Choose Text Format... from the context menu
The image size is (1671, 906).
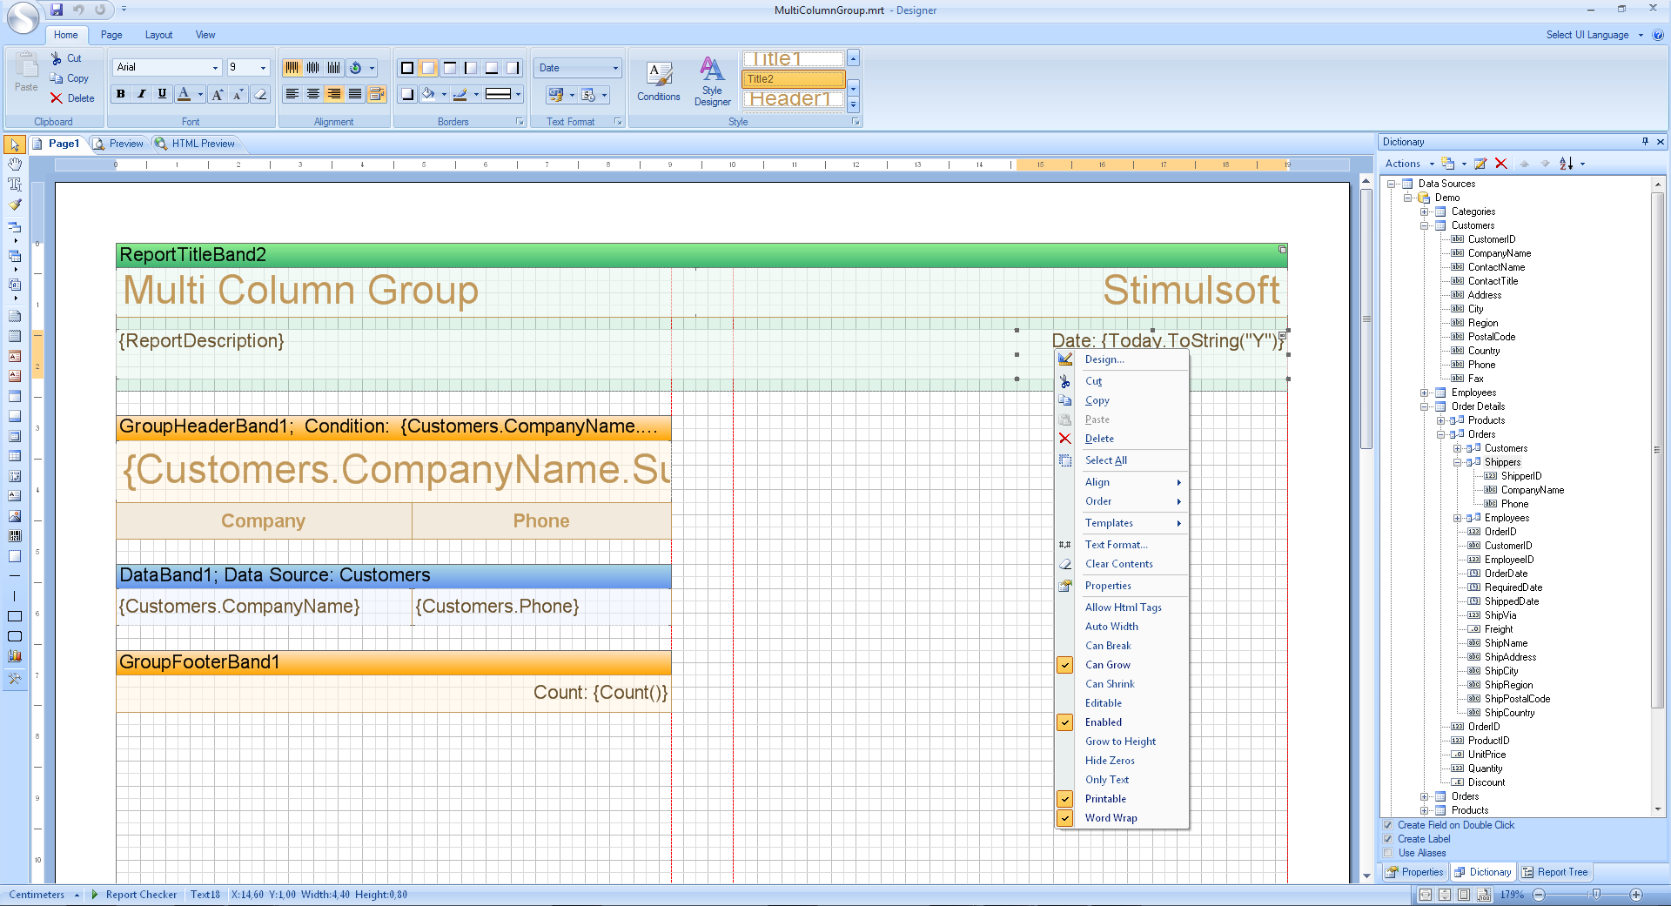1116,545
